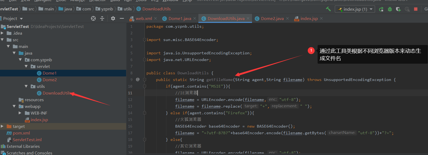This screenshot has height=155, width=428.
Task: Select the DownloadUtils.java editor tab
Action: pos(226,18)
